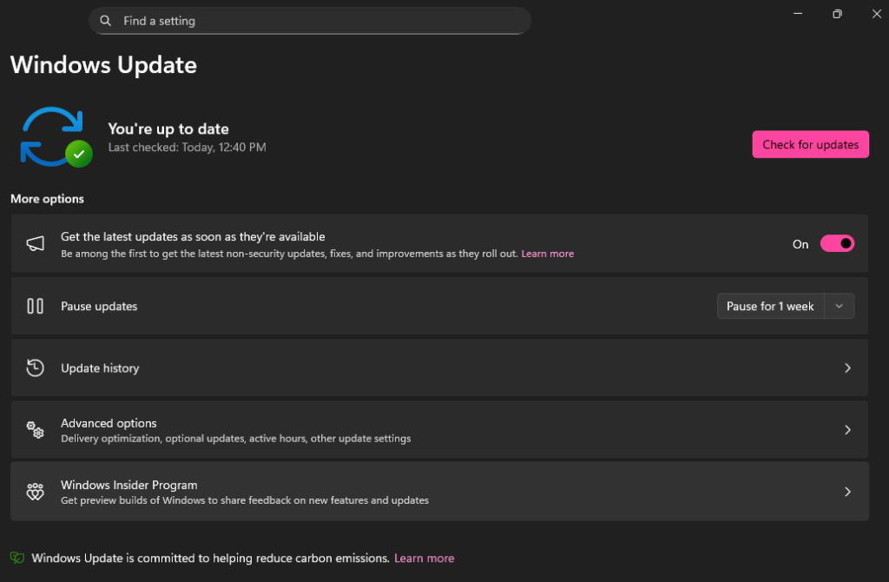Expand Advanced options using its chevron
The image size is (889, 582).
pos(847,430)
